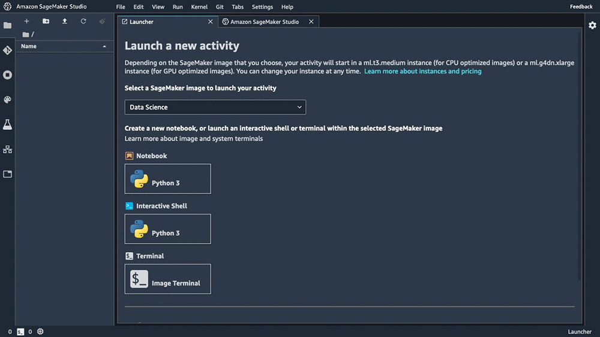Launch Python 3 notebook card
The image size is (600, 337).
(167, 178)
